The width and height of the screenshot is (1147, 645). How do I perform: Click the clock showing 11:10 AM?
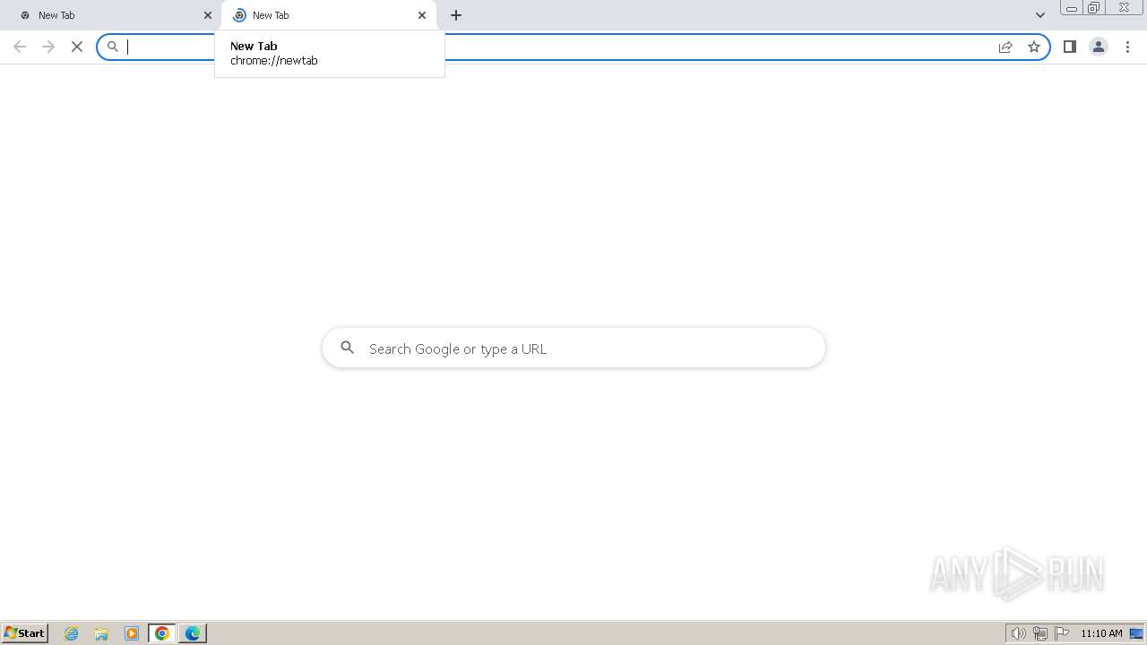pos(1101,633)
